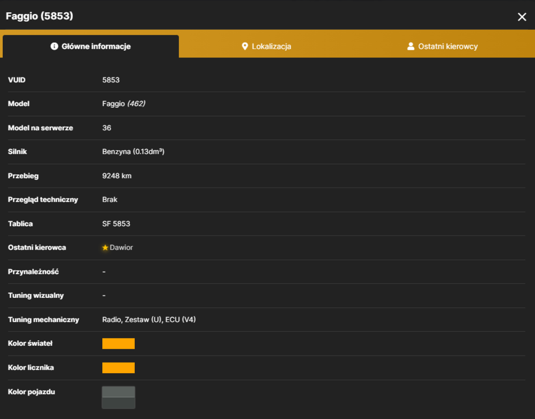Click the Benzyna engine value
The width and height of the screenshot is (535, 419).
pyautogui.click(x=133, y=152)
